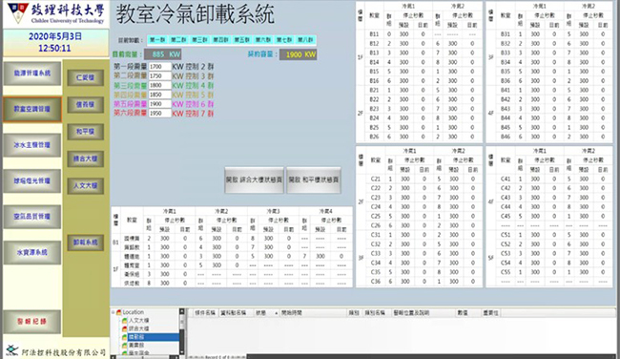Click classroom row B46 label

click(505, 137)
